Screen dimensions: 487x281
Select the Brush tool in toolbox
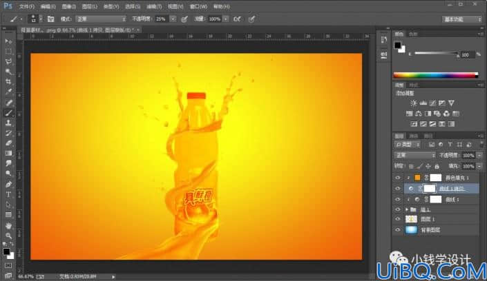click(8, 113)
